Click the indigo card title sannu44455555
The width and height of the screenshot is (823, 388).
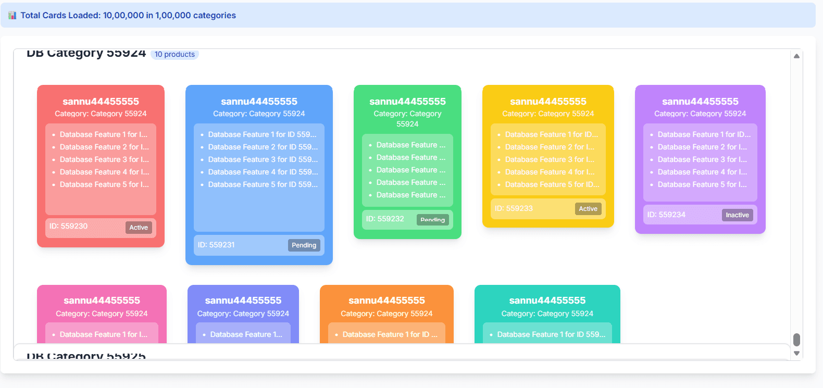coord(243,301)
